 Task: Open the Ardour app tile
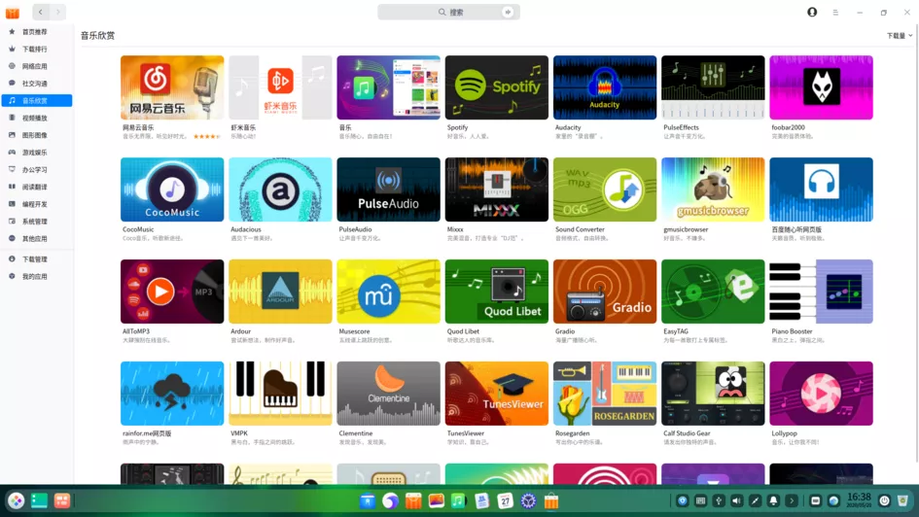(x=280, y=292)
